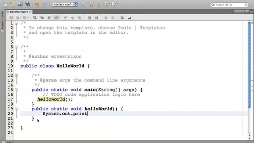Click the Last Edit editor toolbar icon
The height and width of the screenshot is (143, 254).
(x=12, y=17)
